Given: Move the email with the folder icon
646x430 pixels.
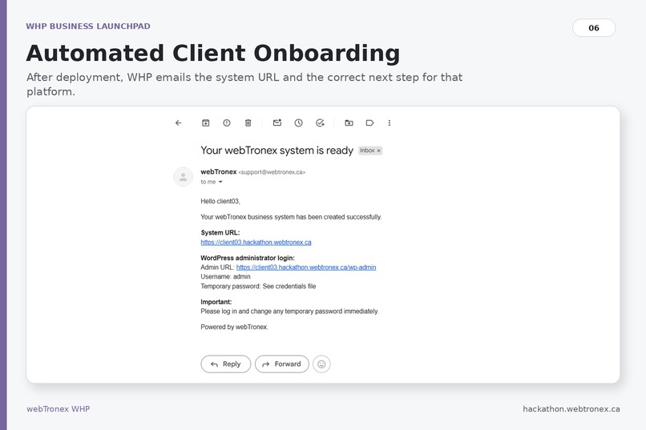Looking at the screenshot, I should [x=349, y=123].
